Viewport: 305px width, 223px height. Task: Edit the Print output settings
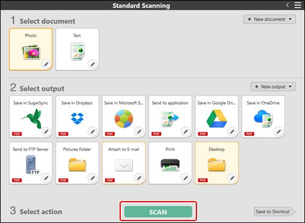pos(185,178)
